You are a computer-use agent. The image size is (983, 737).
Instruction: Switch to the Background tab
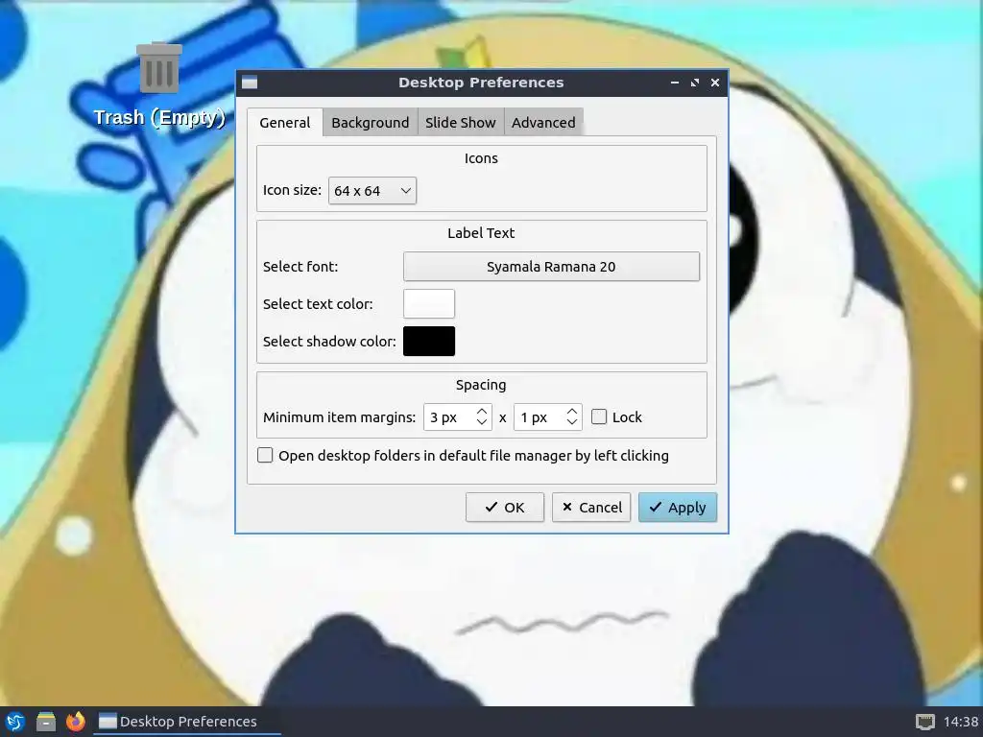[x=370, y=122]
